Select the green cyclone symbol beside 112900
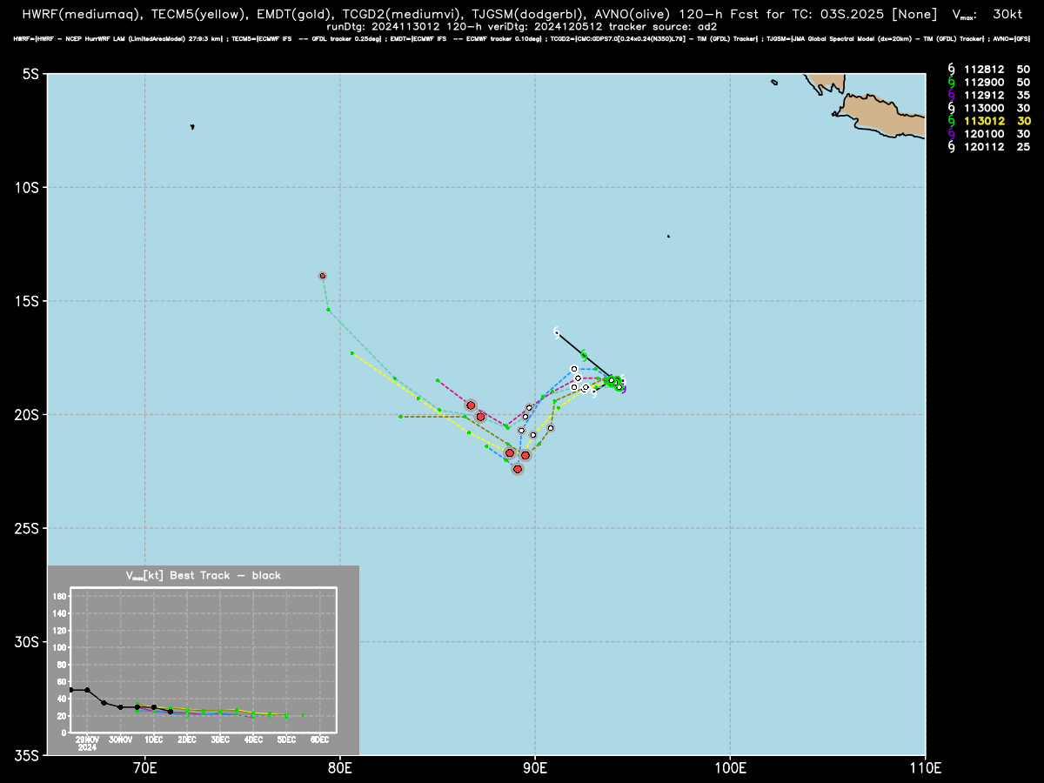The height and width of the screenshot is (783, 1044). click(952, 83)
